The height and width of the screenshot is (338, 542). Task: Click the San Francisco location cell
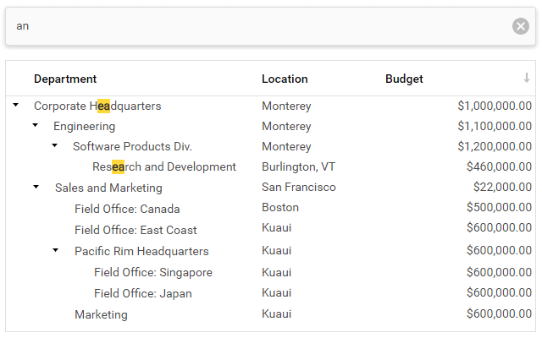coord(298,187)
